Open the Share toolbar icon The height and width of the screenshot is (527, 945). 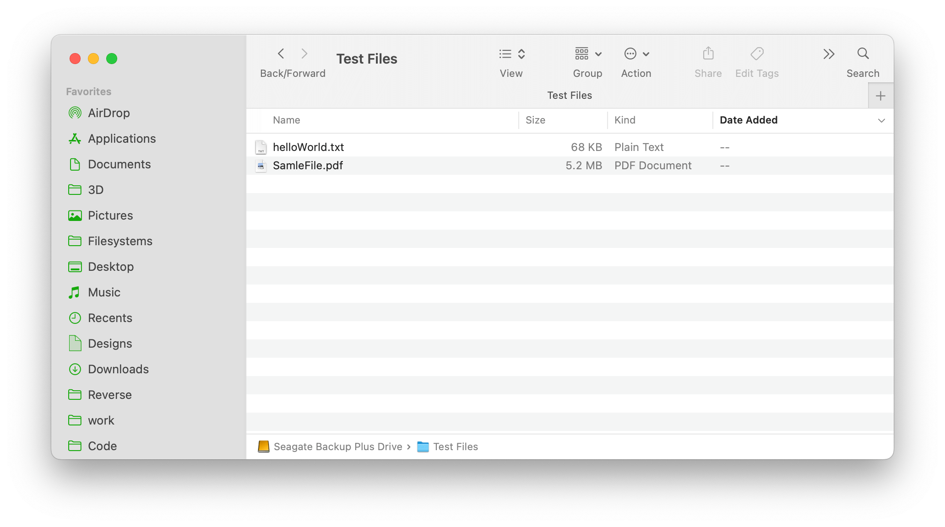click(x=708, y=54)
